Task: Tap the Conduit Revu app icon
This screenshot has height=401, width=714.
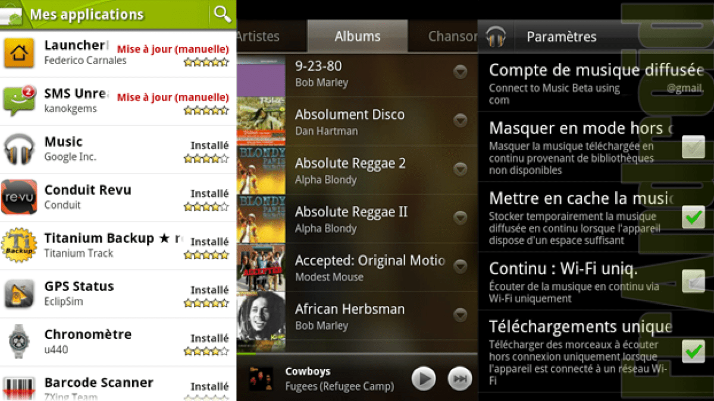Action: point(19,197)
